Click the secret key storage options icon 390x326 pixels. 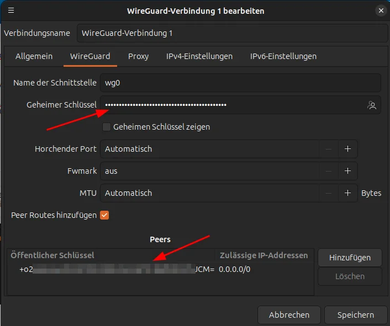(x=372, y=105)
